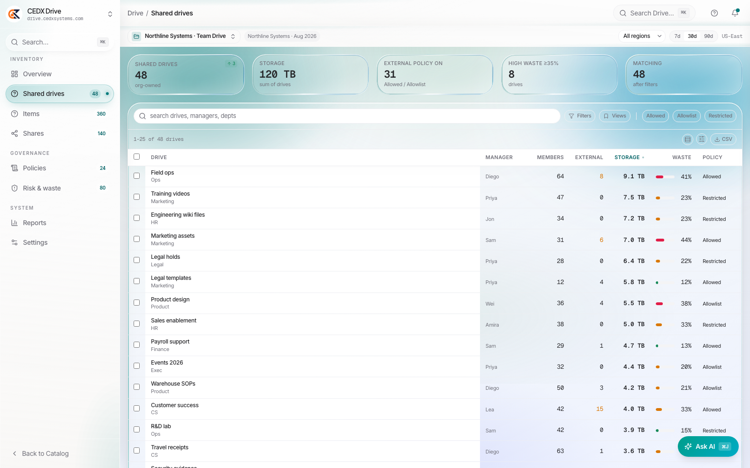Open column settings icon above table

tap(702, 139)
